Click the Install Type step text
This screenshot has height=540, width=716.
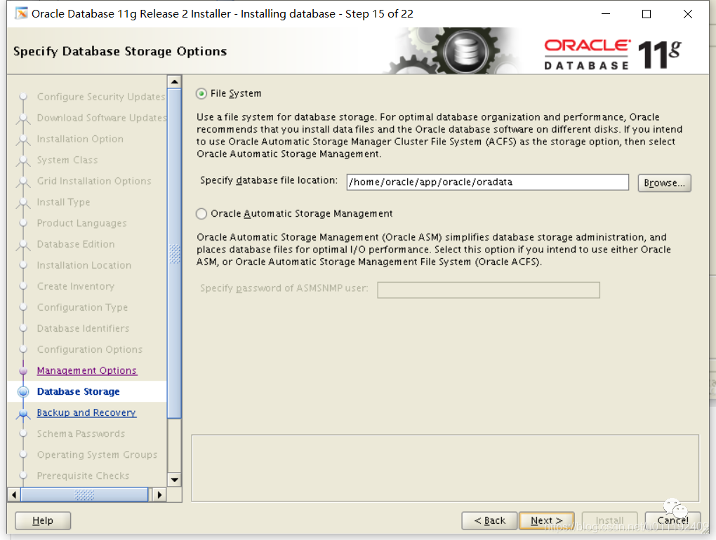click(x=63, y=201)
